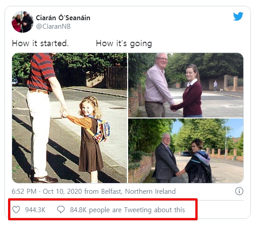Open childhood first school day photo
Screen dimensions: 263x227
tap(69, 118)
